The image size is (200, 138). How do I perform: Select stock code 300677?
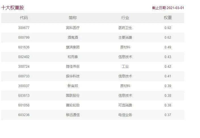[24, 28]
